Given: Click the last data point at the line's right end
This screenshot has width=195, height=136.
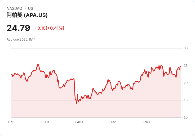Looking at the screenshot, I should coord(180,67).
